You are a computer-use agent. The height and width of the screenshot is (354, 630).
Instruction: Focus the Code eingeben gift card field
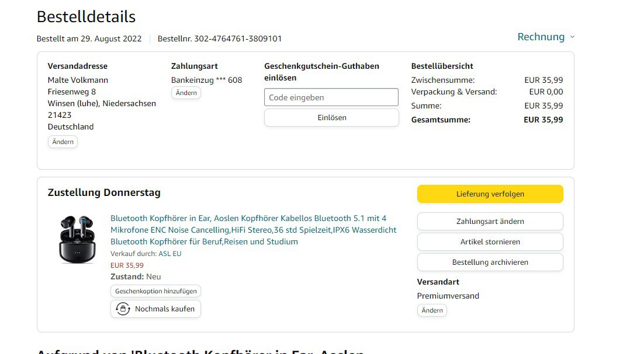[x=331, y=97]
